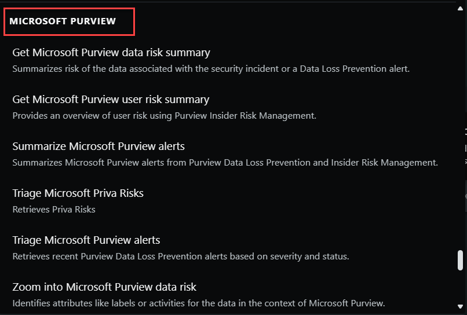The image size is (467, 315).
Task: Click the description about alerts from DLP and Insider Risk
Action: pyautogui.click(x=225, y=163)
